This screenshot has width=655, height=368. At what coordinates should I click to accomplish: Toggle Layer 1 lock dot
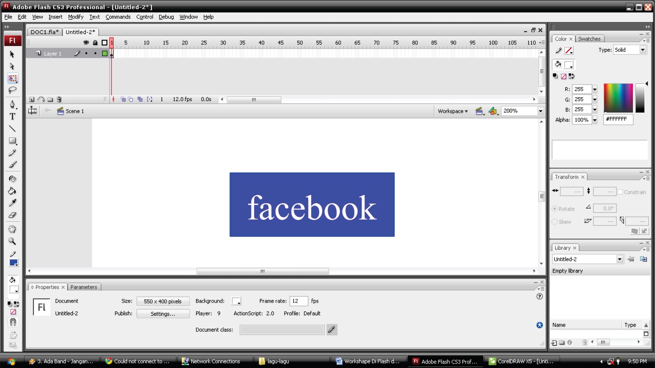pyautogui.click(x=95, y=54)
